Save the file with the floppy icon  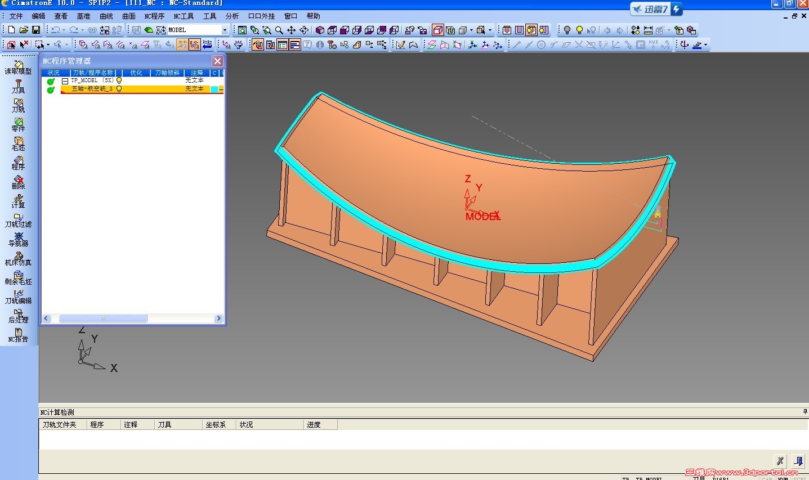pos(36,30)
